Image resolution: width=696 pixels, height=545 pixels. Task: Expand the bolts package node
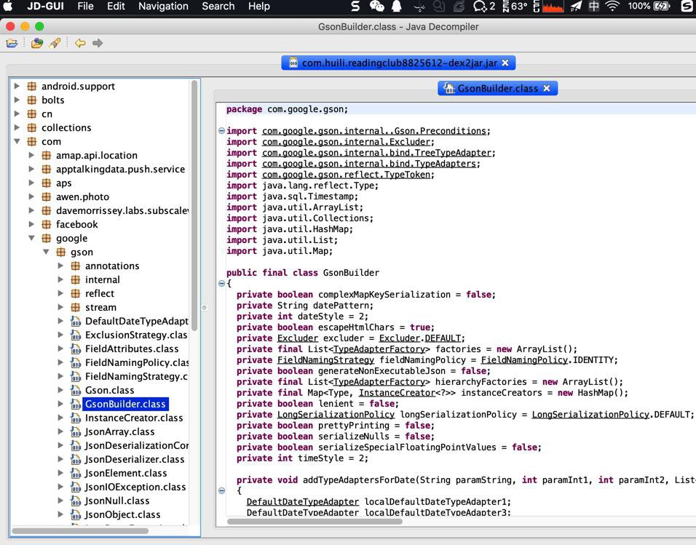[17, 100]
